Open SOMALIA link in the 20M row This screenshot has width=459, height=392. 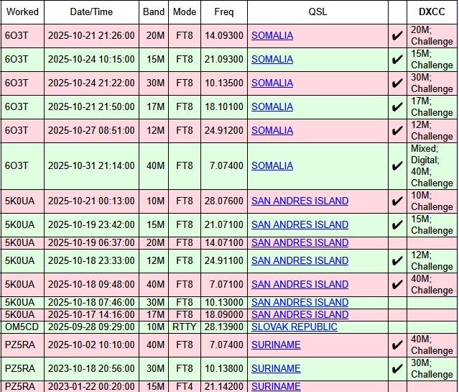pos(272,35)
